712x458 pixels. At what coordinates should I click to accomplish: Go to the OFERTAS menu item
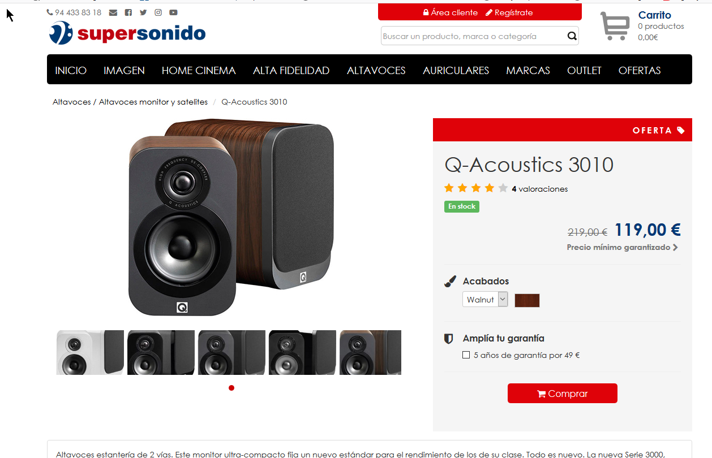[640, 71]
